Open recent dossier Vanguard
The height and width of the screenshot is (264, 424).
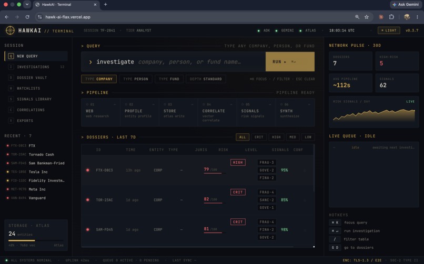[36, 198]
